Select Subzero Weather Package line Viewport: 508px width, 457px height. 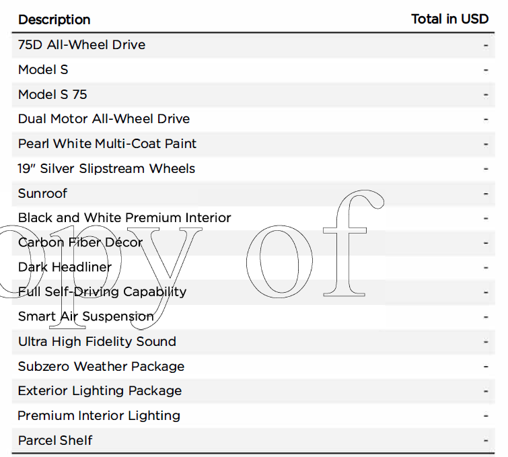tap(254, 367)
